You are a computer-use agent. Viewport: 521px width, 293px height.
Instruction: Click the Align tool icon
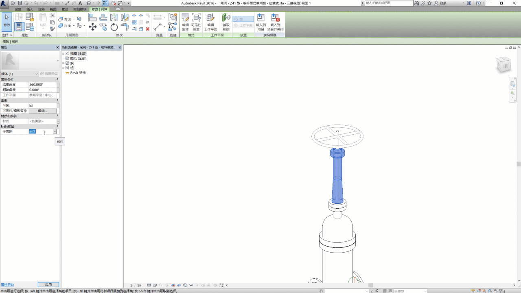coord(92,17)
